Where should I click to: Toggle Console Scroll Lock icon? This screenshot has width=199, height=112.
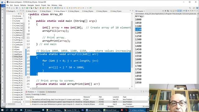pyautogui.click(x=174, y=11)
